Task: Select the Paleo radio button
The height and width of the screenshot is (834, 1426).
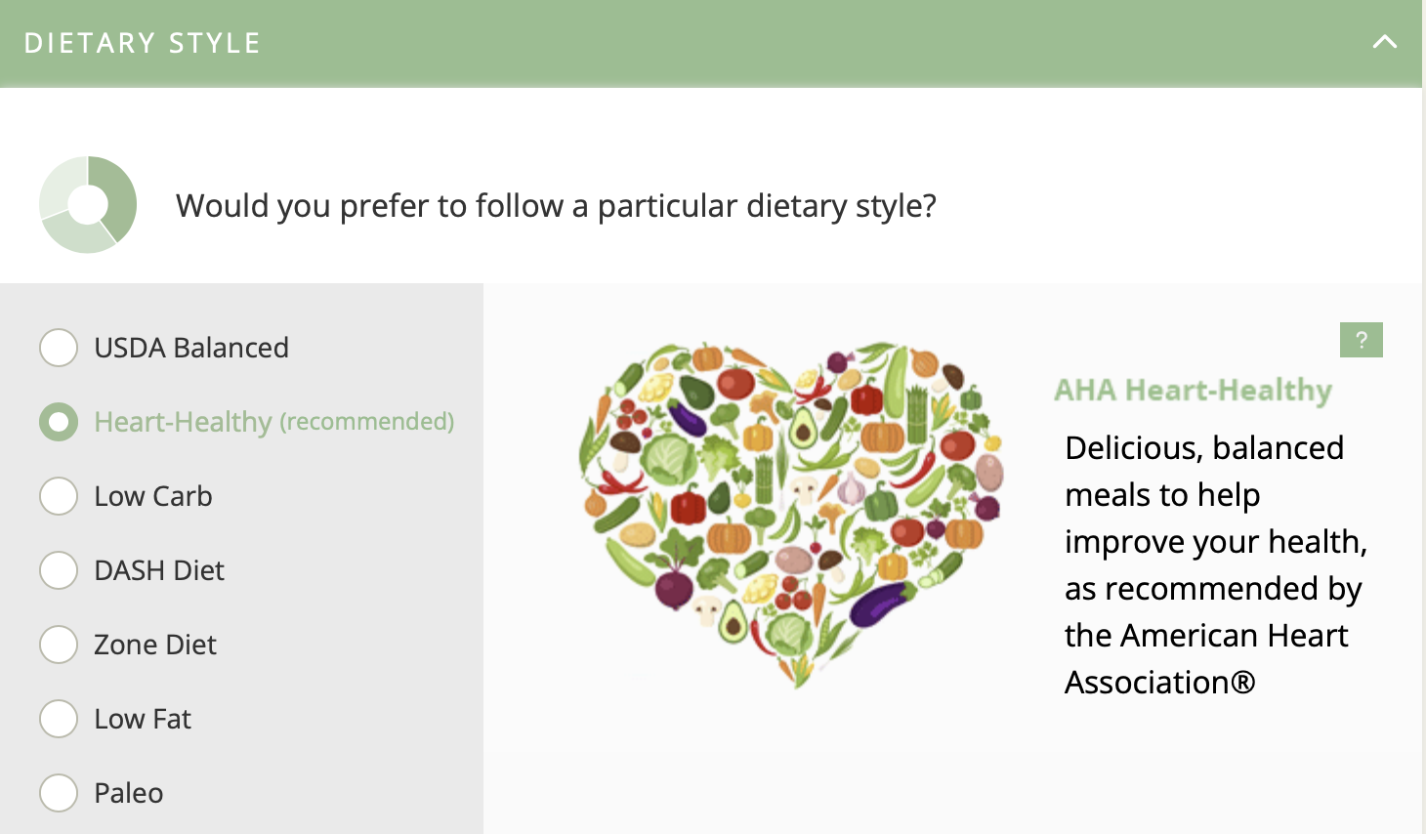Action: point(59,793)
